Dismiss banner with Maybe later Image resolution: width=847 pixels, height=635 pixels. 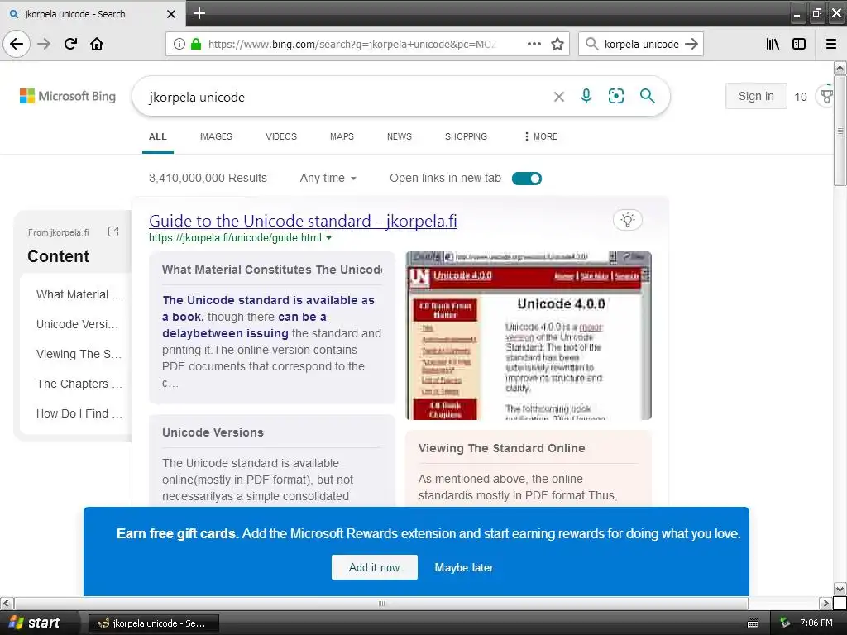(464, 567)
